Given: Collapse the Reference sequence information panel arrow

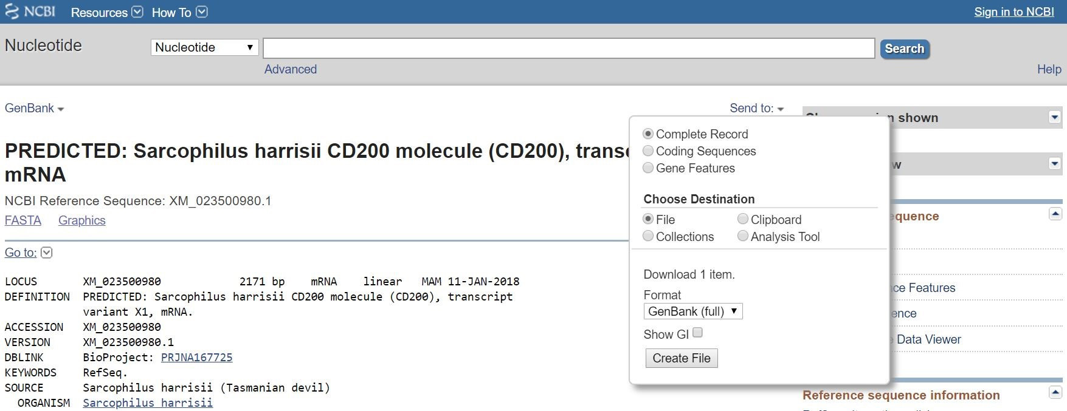Looking at the screenshot, I should click(1055, 392).
